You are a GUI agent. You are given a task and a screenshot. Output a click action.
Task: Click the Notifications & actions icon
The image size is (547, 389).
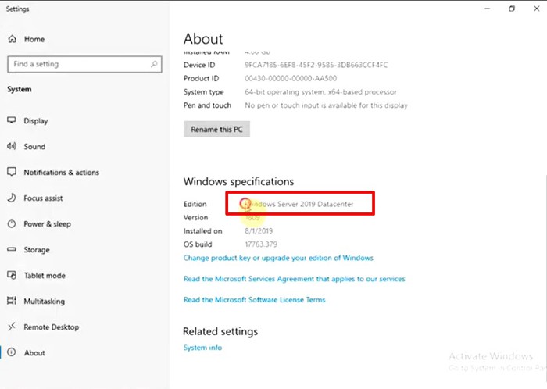point(12,172)
